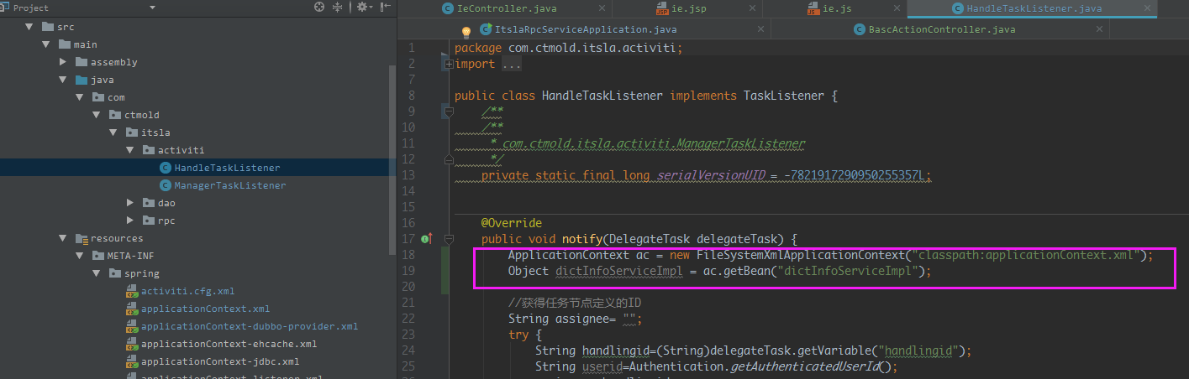Collapse the ctmold package
Screen dimensions: 1189x379
click(97, 115)
